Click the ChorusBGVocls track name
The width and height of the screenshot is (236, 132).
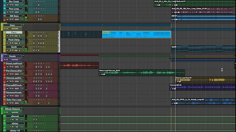tap(14, 85)
